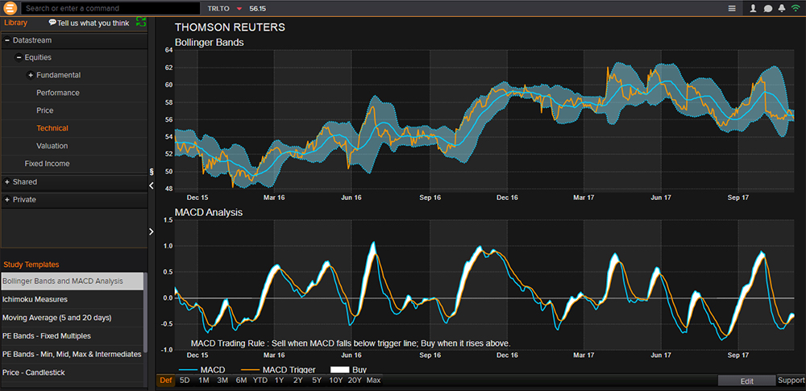Click the Library panel header
806x391 pixels.
point(15,23)
